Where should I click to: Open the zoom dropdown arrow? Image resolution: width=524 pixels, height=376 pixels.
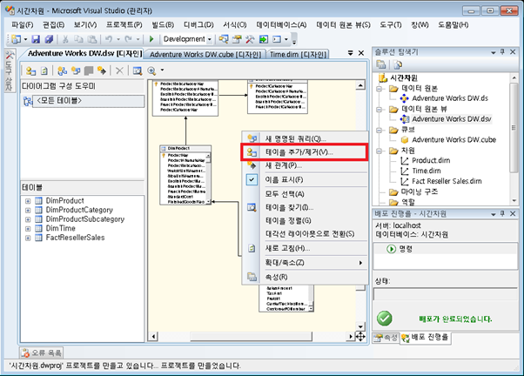(x=163, y=70)
